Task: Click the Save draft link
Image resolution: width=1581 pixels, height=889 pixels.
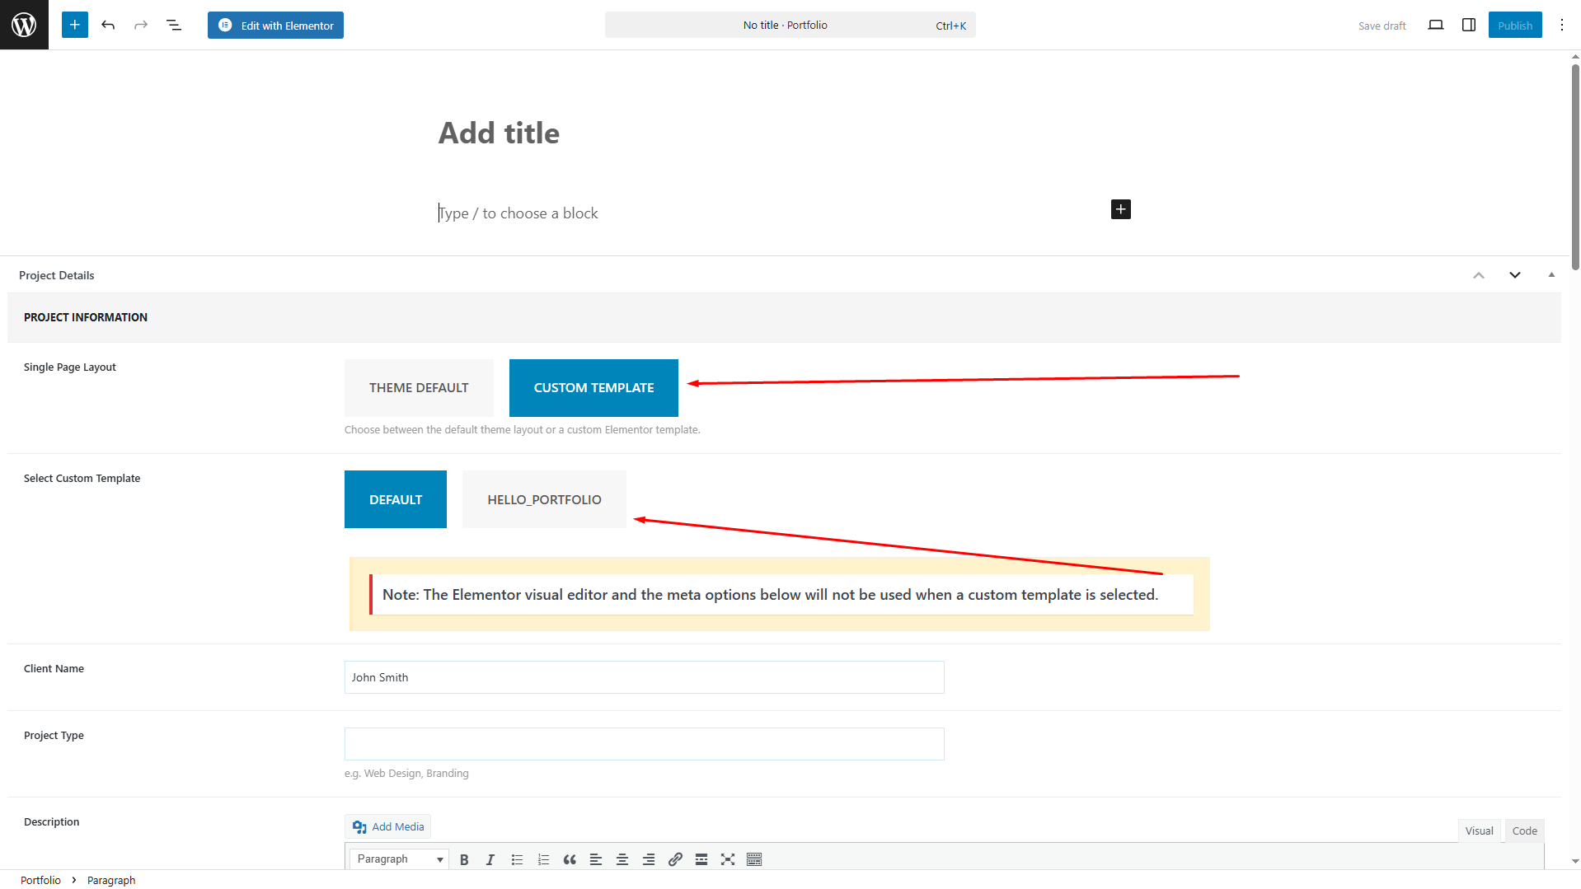Action: pyautogui.click(x=1382, y=26)
